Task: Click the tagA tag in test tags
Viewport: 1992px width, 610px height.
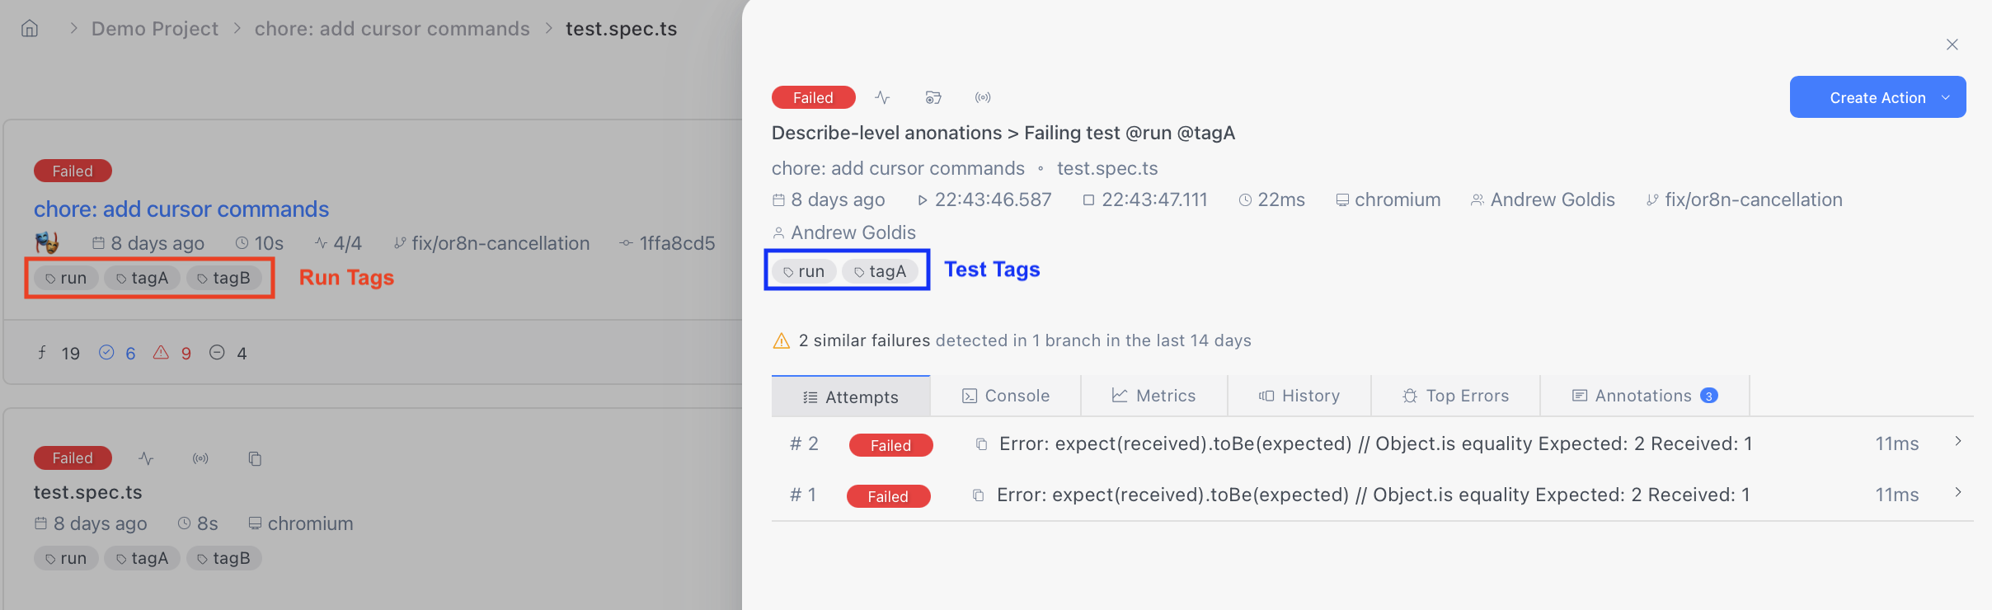Action: (x=880, y=271)
